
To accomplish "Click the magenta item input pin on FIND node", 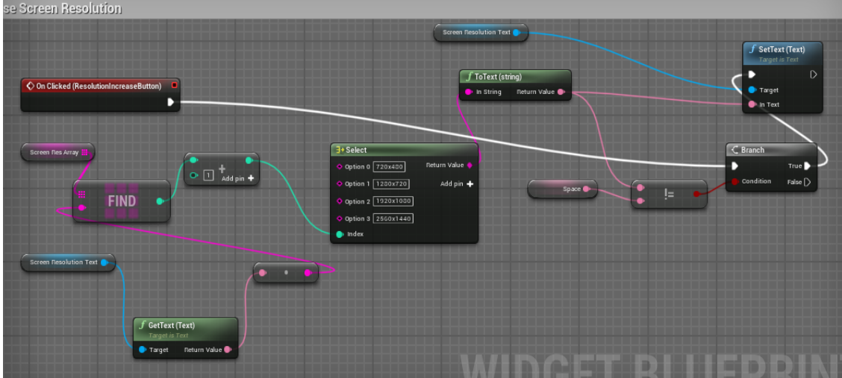I will (x=81, y=207).
